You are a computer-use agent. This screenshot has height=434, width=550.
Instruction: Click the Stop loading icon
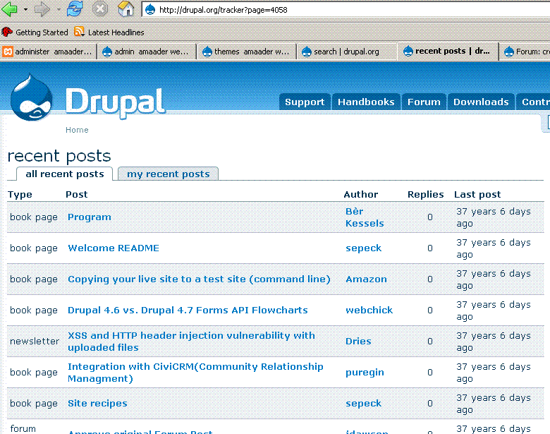(x=100, y=8)
